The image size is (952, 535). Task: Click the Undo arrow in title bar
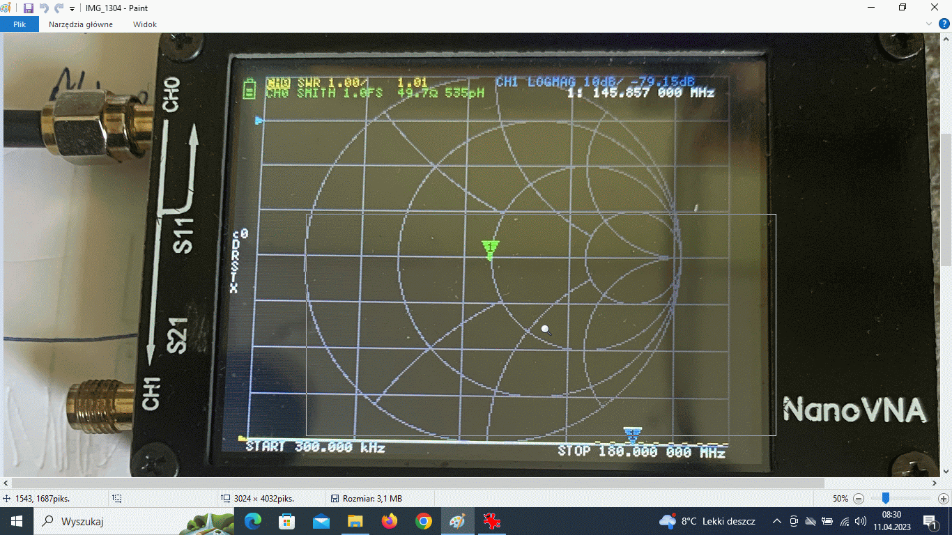click(x=44, y=8)
